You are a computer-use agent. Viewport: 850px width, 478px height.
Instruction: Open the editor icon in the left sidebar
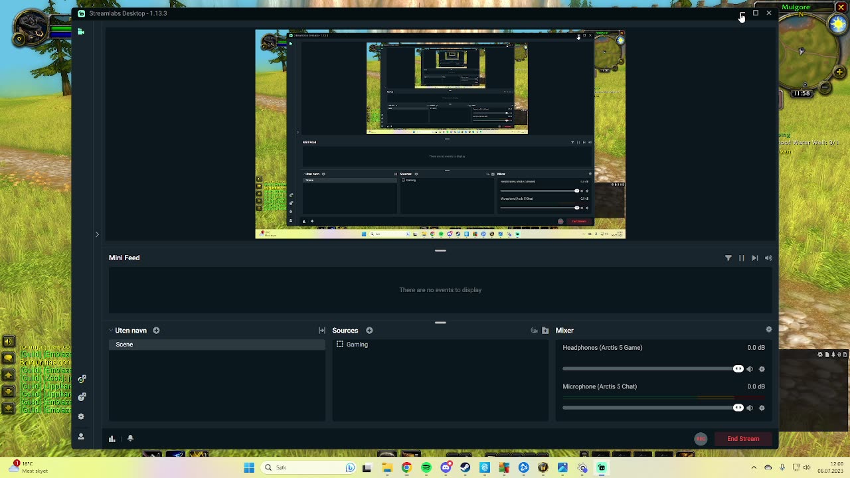pos(81,31)
